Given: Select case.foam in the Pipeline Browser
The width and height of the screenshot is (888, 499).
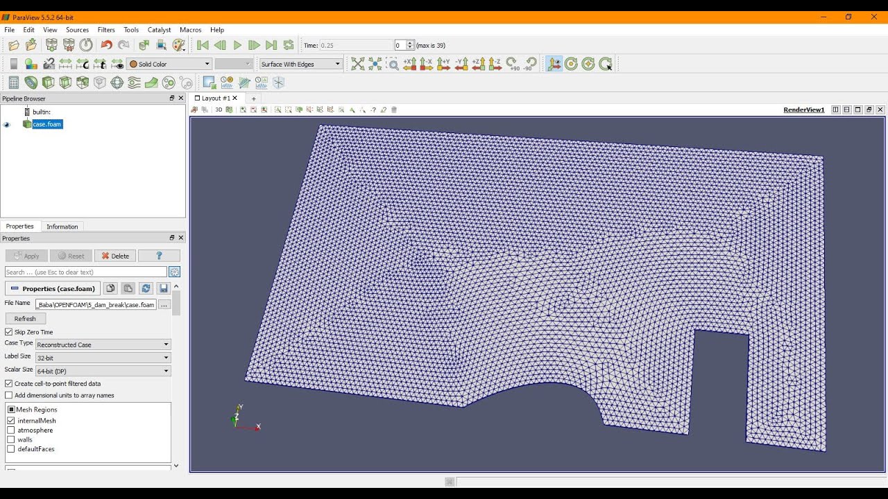Looking at the screenshot, I should pyautogui.click(x=47, y=124).
